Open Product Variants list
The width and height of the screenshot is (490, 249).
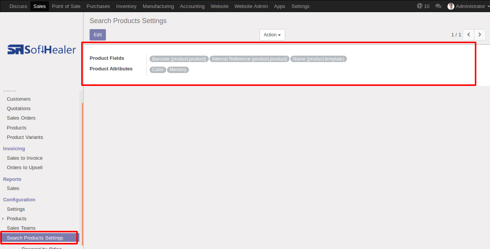(25, 137)
